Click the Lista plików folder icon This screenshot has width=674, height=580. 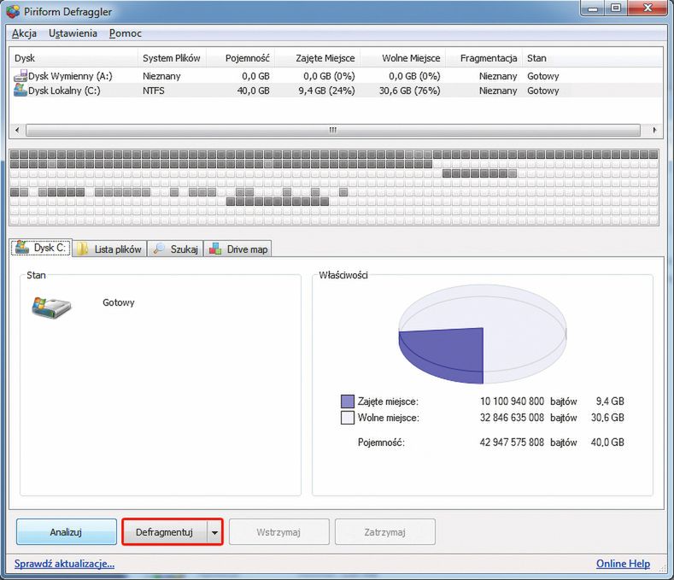click(x=83, y=249)
